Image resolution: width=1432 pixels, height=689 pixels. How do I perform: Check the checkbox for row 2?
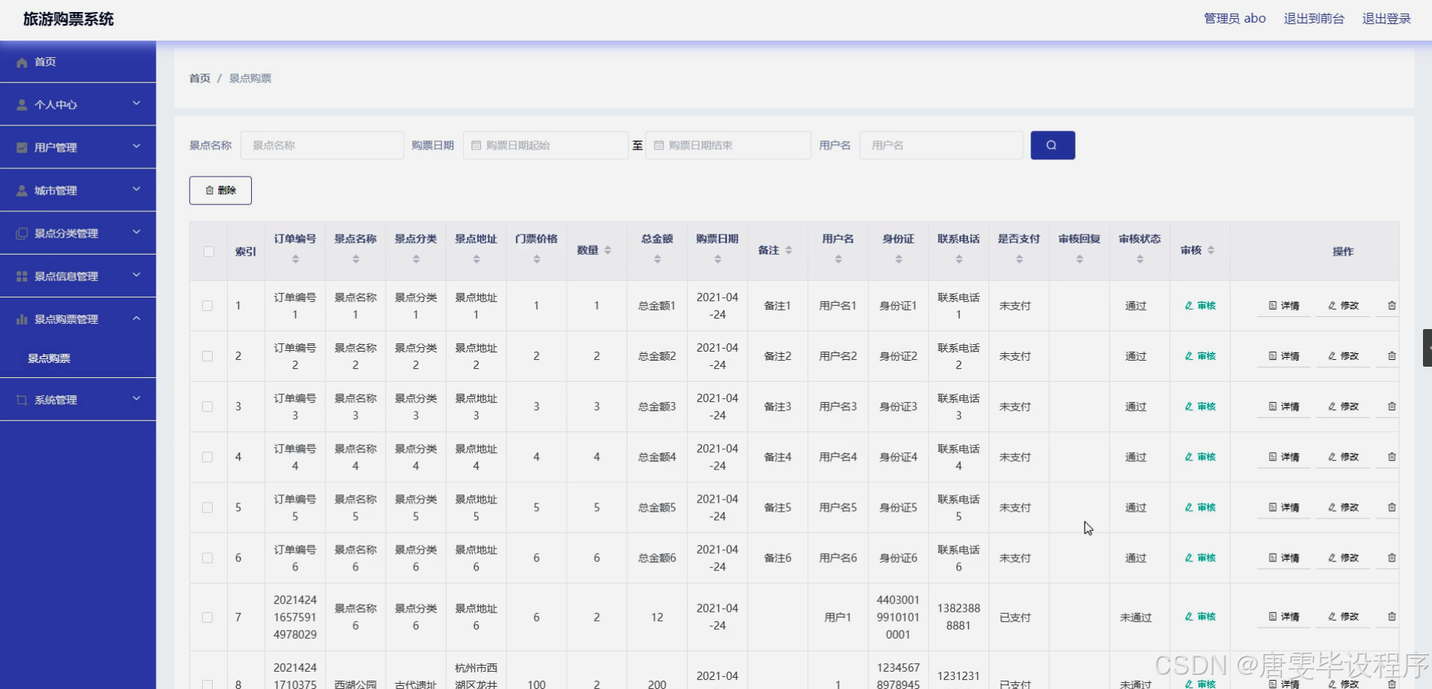coord(207,356)
